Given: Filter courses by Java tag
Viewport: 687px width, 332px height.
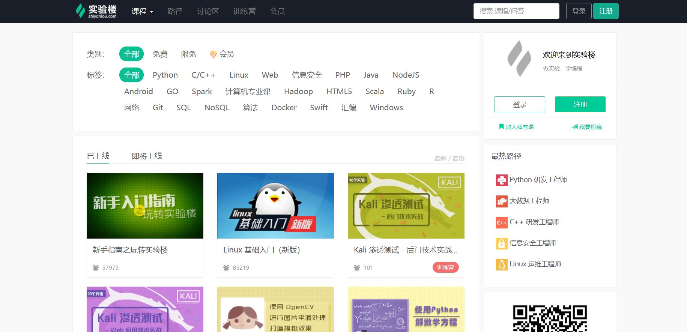Looking at the screenshot, I should click(x=371, y=75).
